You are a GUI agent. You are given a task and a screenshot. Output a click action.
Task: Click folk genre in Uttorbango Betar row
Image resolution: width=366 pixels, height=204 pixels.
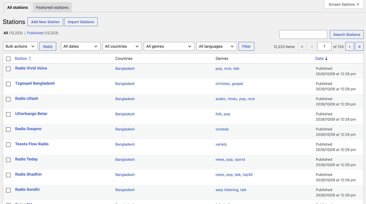click(219, 114)
